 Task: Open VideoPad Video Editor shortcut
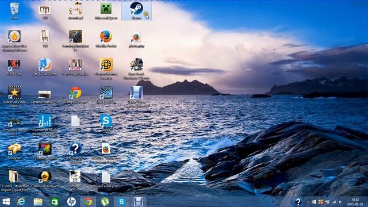14,92
